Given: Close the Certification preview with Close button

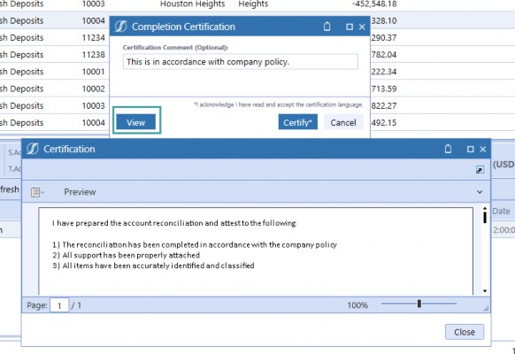Looking at the screenshot, I should click(465, 332).
